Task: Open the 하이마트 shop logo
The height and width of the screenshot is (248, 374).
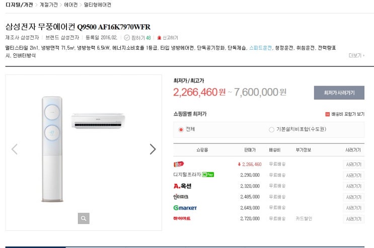Action: pyautogui.click(x=182, y=218)
